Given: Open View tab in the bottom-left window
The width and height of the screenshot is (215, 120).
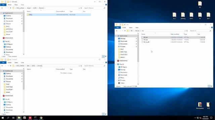Looking at the screenshot, I should (x=23, y=62).
